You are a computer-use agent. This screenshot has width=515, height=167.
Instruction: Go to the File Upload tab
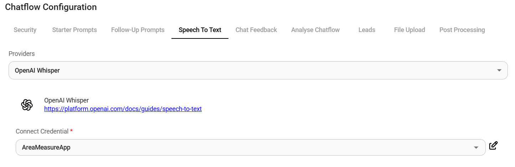[x=410, y=30]
